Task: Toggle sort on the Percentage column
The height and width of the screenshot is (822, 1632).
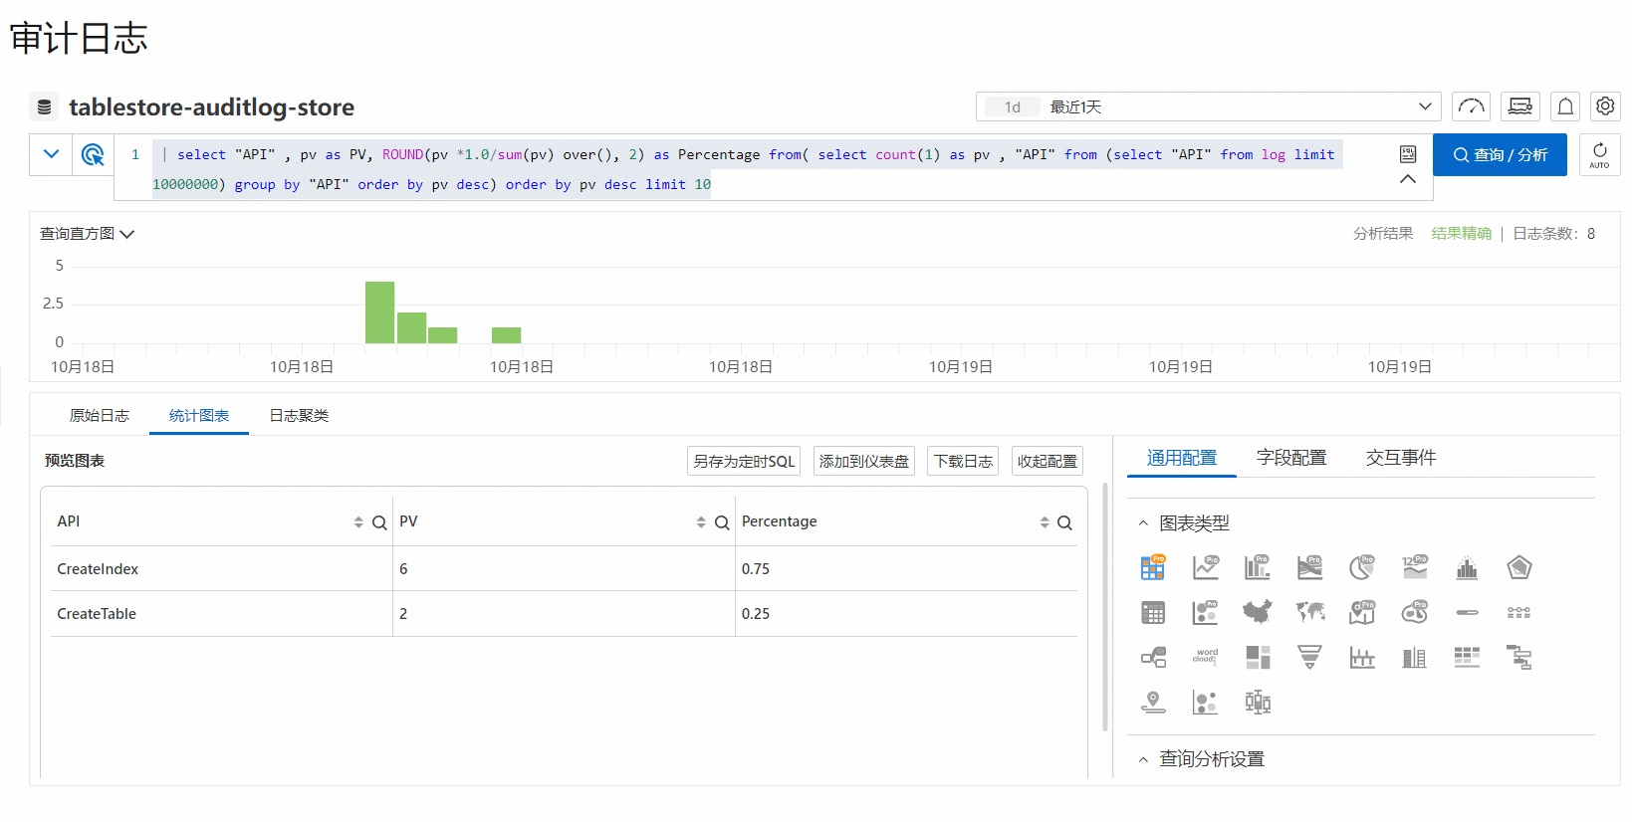Action: tap(1045, 522)
